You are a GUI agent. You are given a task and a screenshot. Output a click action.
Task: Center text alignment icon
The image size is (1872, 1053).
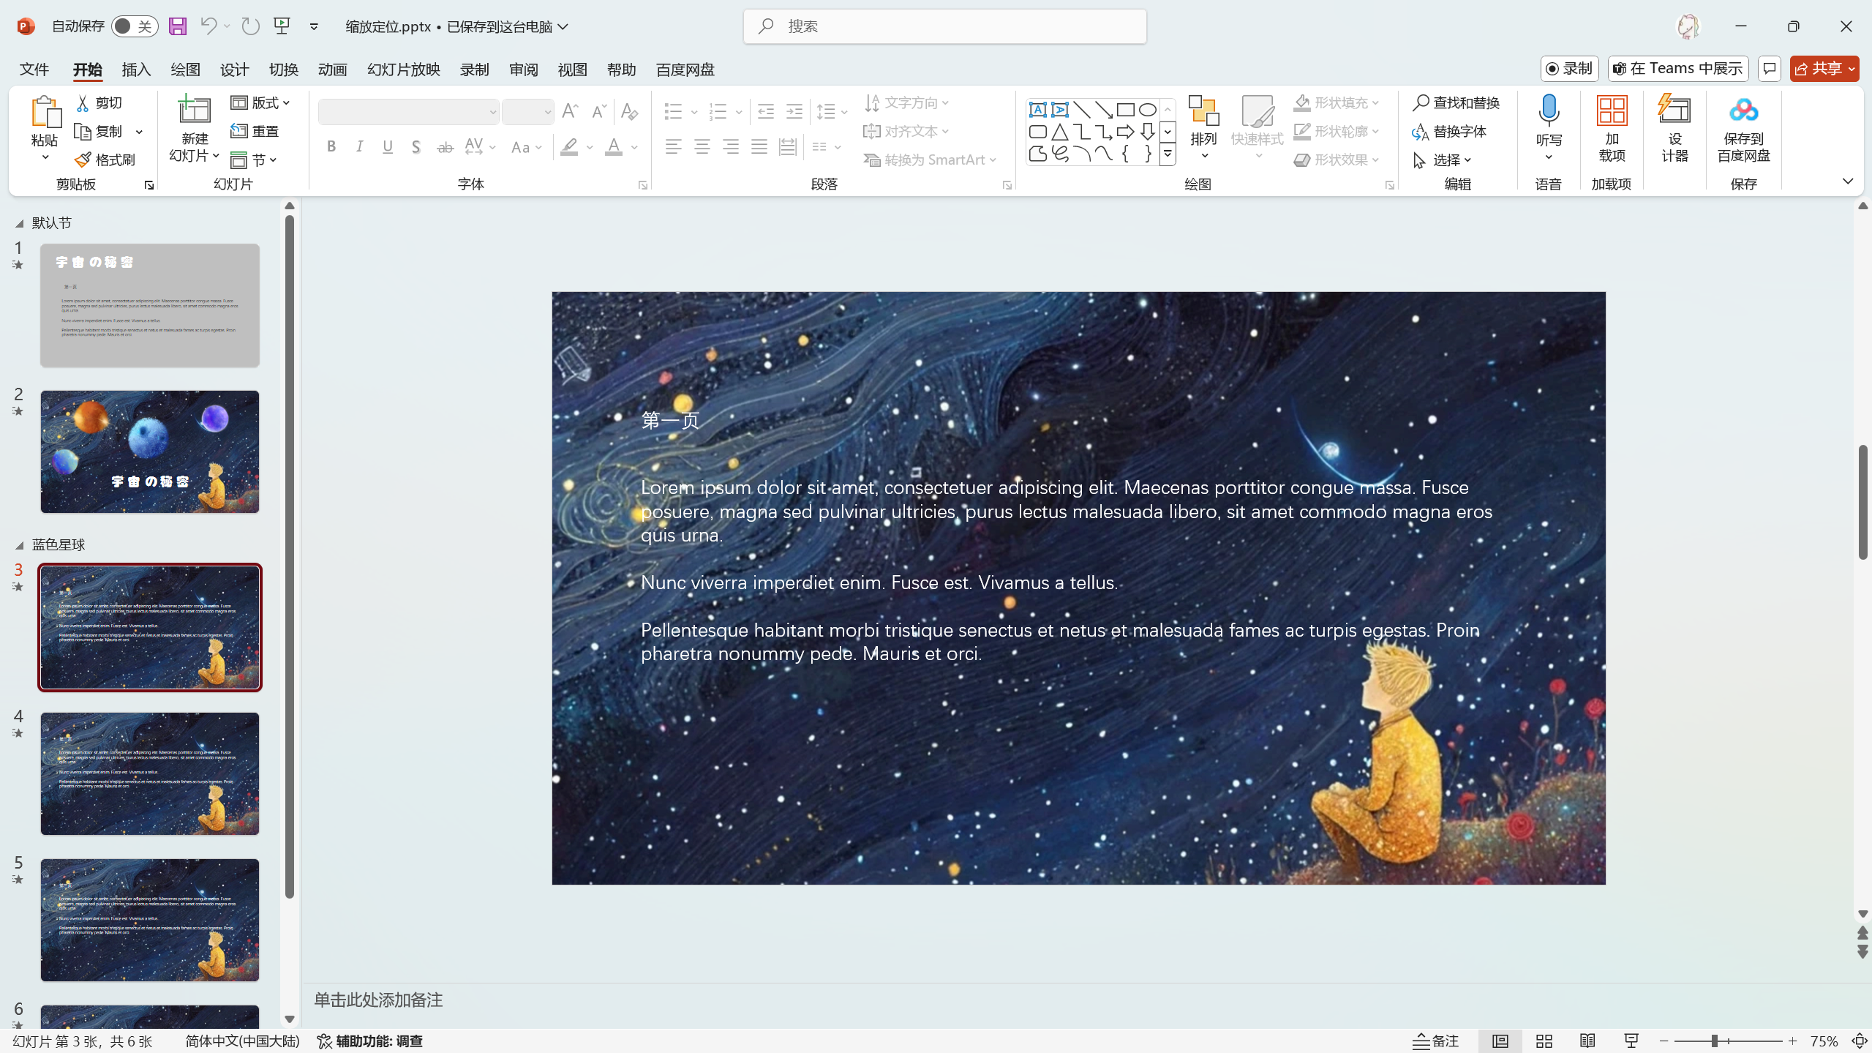tap(702, 147)
